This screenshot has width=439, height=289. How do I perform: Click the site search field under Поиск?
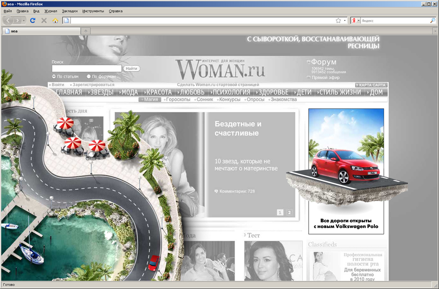point(87,69)
